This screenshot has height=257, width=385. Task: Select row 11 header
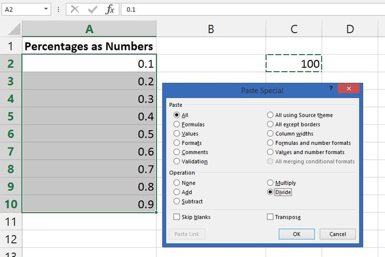click(11, 222)
